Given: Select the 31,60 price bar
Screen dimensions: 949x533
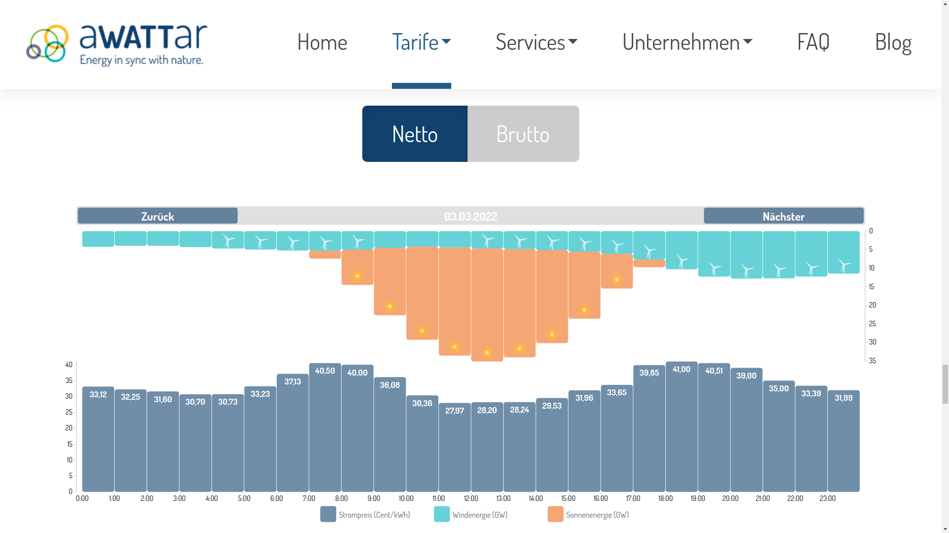Looking at the screenshot, I should point(163,442).
